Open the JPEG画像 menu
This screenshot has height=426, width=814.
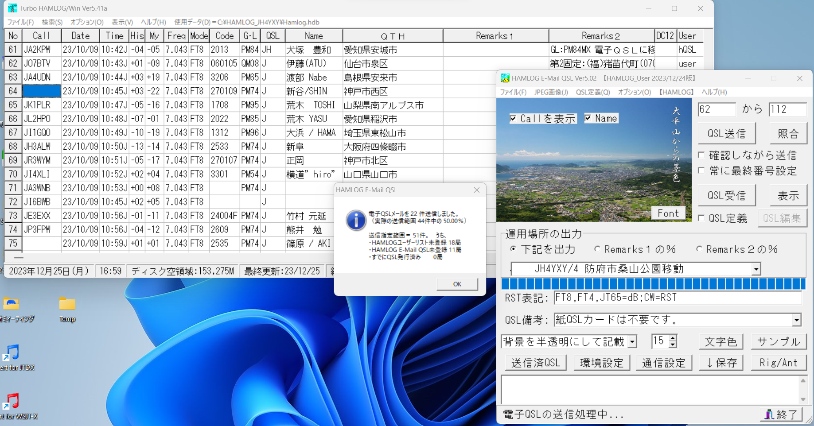click(x=551, y=92)
